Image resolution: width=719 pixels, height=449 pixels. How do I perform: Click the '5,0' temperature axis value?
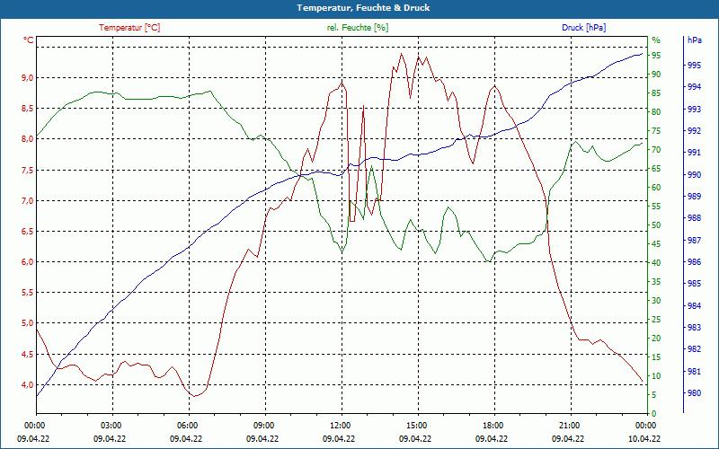coord(28,323)
